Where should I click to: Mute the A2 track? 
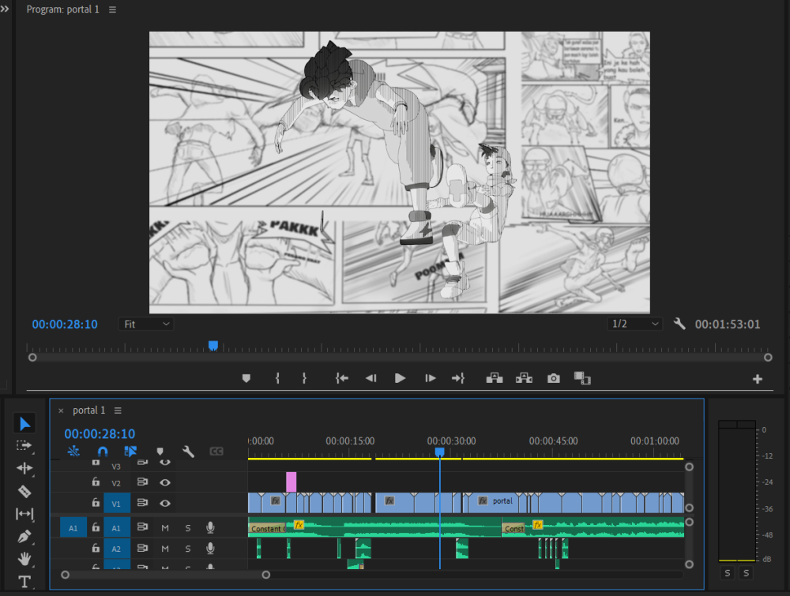tap(165, 549)
